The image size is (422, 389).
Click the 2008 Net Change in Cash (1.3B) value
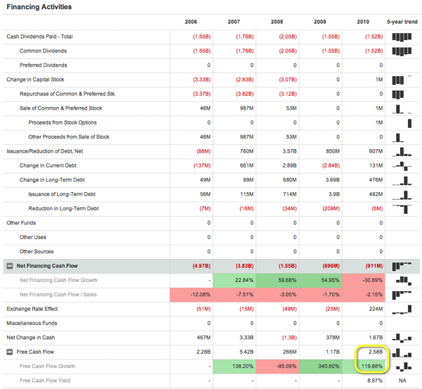pyautogui.click(x=289, y=338)
